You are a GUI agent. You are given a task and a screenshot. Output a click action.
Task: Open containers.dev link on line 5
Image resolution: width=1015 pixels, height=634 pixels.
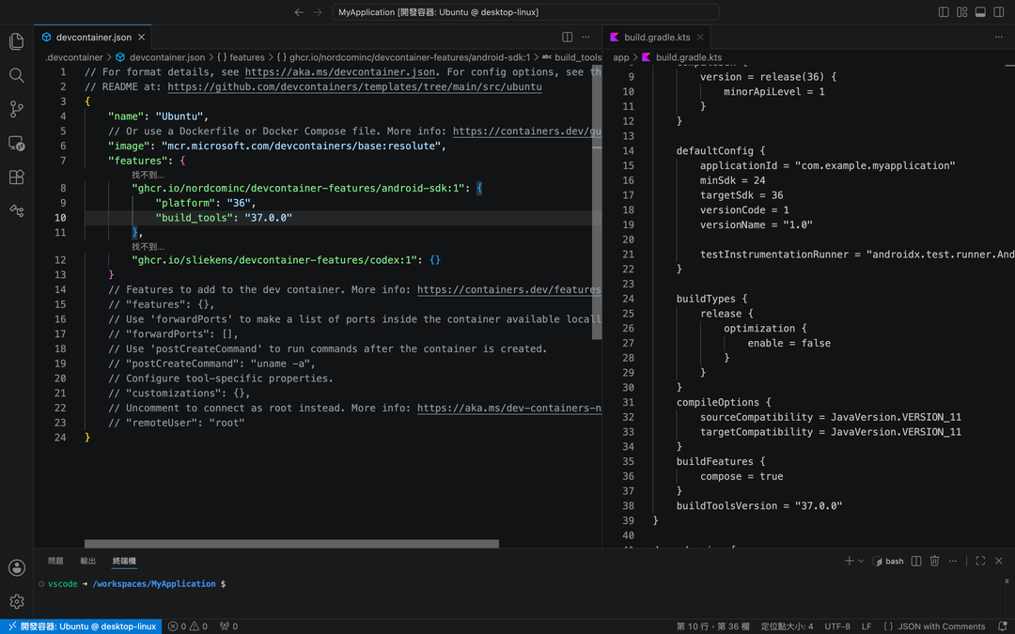[527, 131]
